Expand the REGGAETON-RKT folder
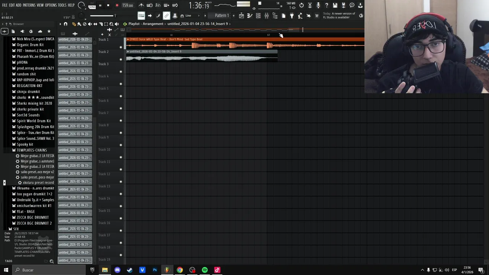The height and width of the screenshot is (275, 489). point(29,86)
